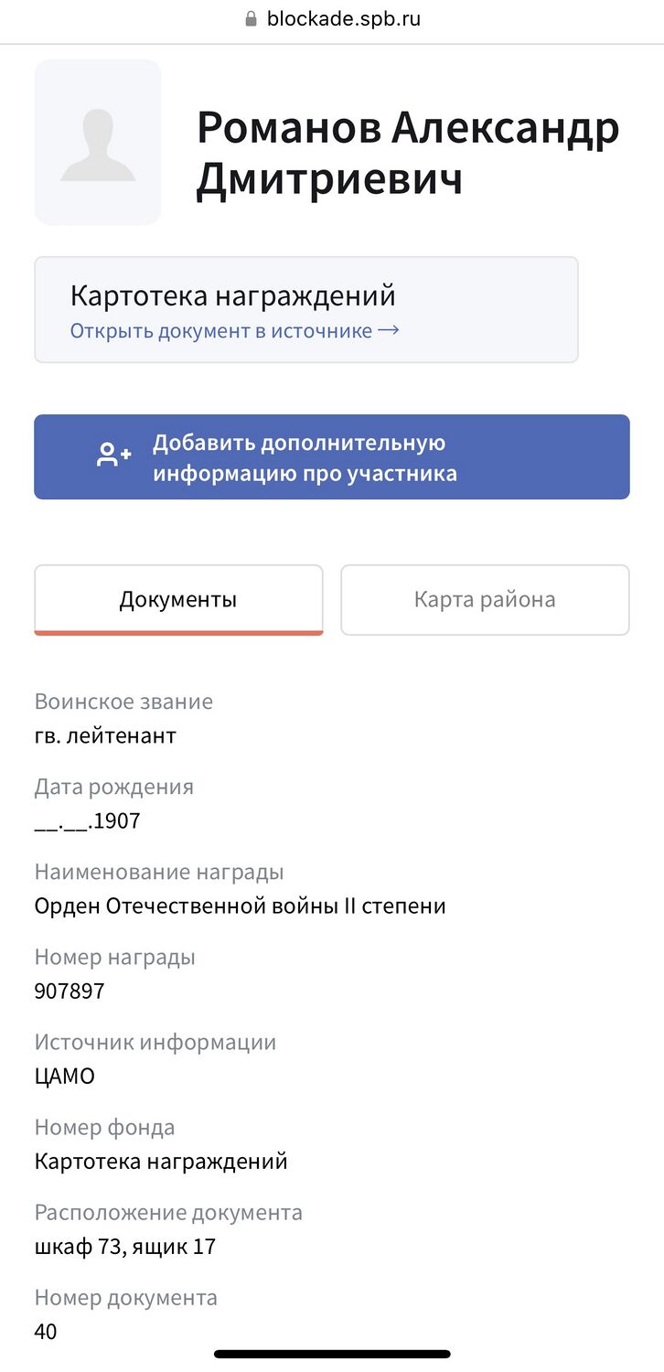Tap the profile avatar placeholder image
Viewport: 664px width, 1372px height.
coord(98,143)
